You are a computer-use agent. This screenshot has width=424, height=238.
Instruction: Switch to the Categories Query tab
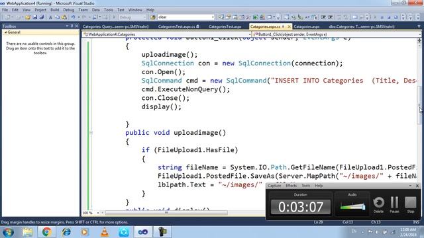coord(115,26)
